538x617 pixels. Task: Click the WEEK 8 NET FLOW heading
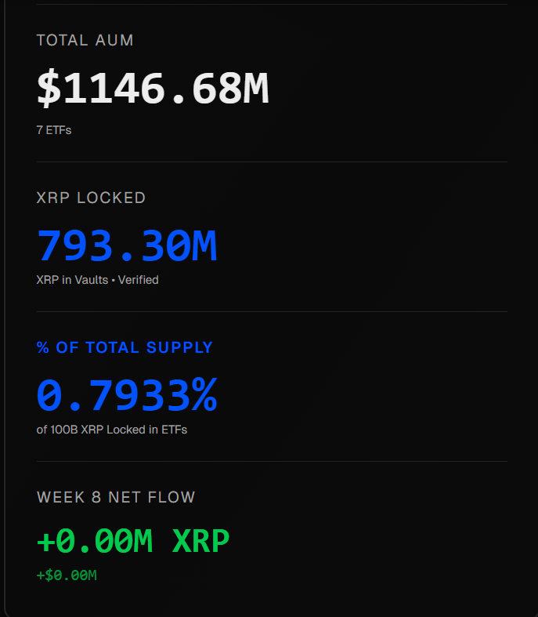click(116, 497)
